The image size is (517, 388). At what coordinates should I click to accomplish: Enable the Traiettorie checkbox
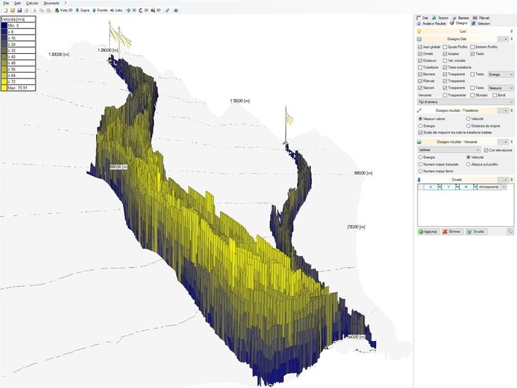pyautogui.click(x=420, y=67)
